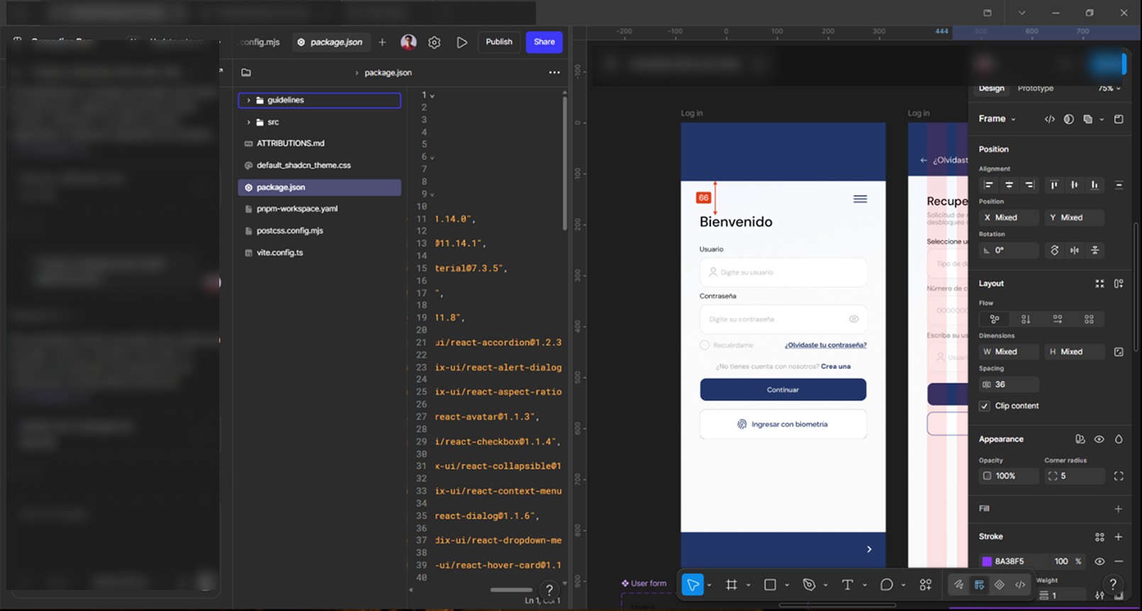Open the Frame type dropdown

[997, 119]
